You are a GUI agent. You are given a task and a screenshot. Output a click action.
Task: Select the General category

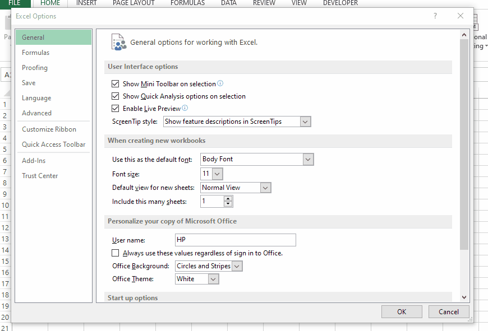pyautogui.click(x=53, y=38)
